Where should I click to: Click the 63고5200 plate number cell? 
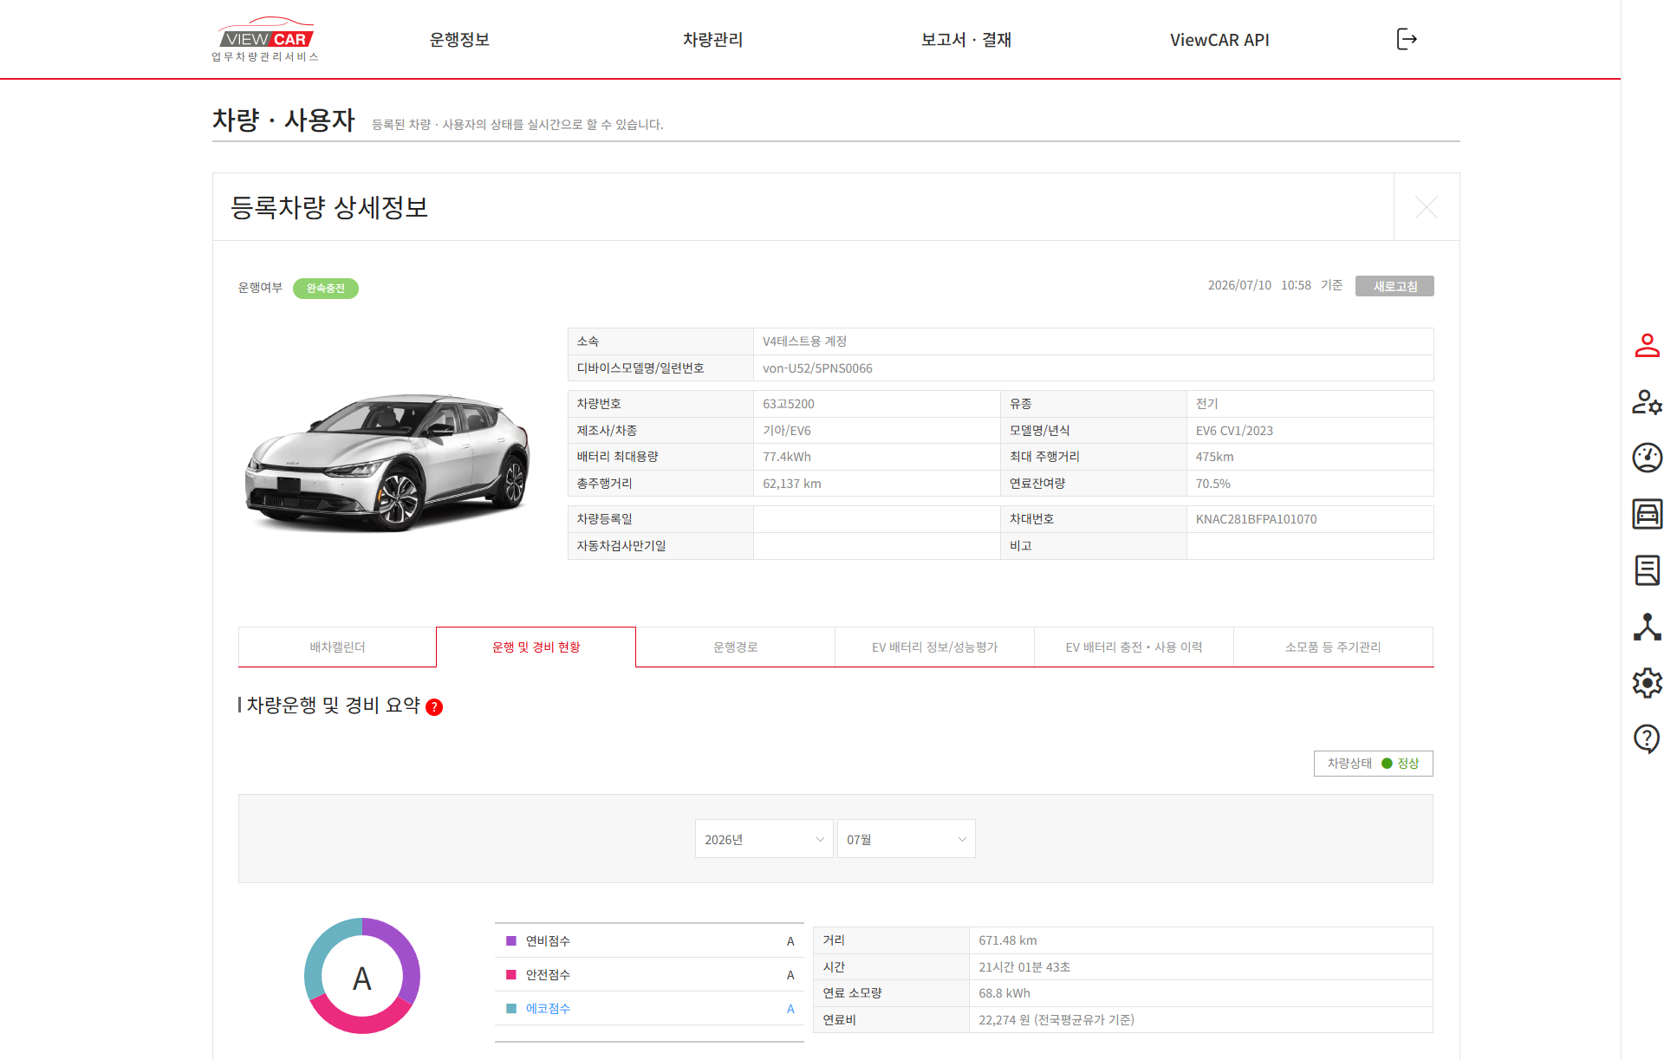[876, 404]
